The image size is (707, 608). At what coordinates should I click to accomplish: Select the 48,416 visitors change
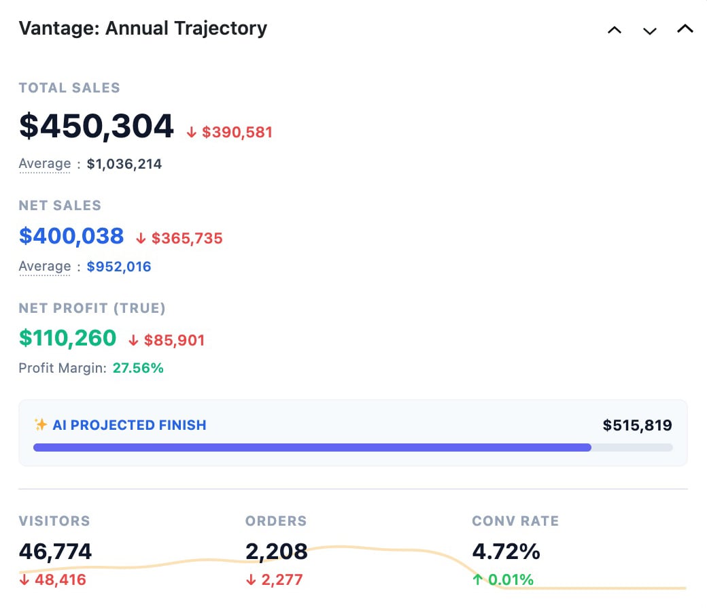[61, 579]
